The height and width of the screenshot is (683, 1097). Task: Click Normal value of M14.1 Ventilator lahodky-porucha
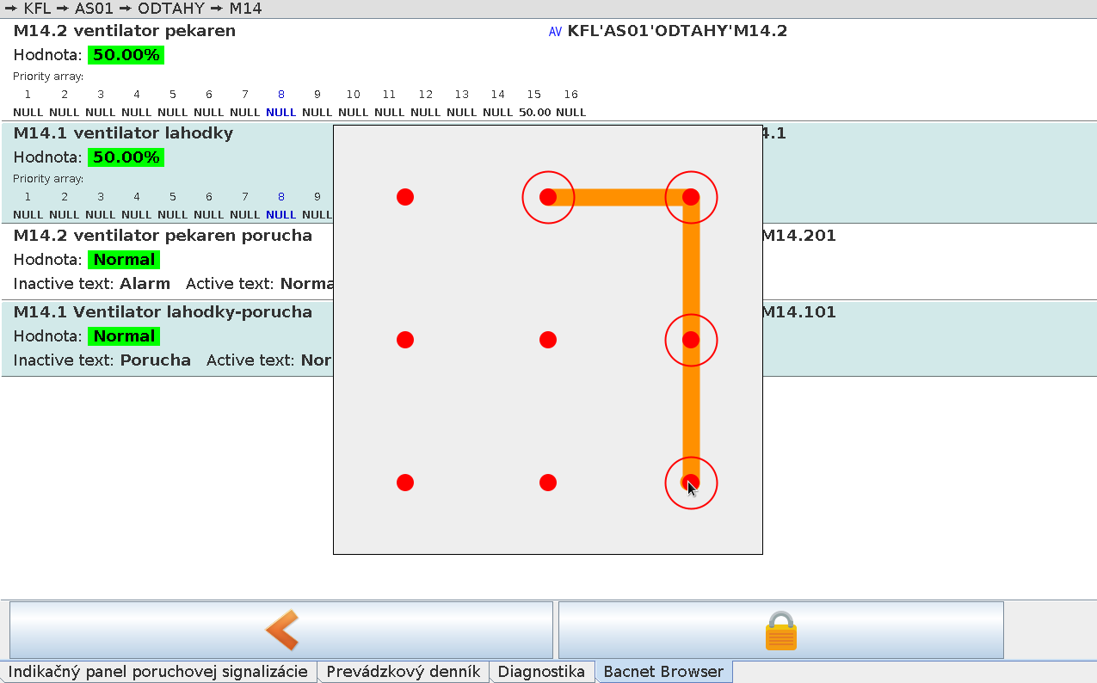click(x=124, y=336)
